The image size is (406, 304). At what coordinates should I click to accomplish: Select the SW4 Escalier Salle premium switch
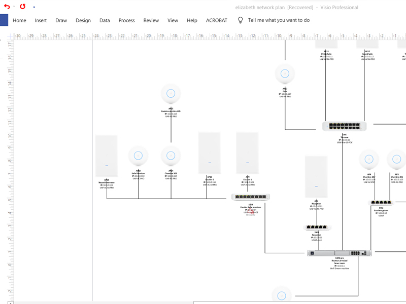251,197
